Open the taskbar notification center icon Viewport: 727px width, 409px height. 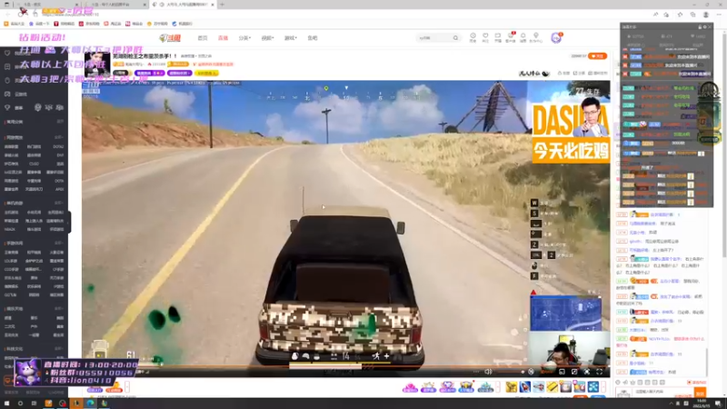pyautogui.click(x=718, y=404)
